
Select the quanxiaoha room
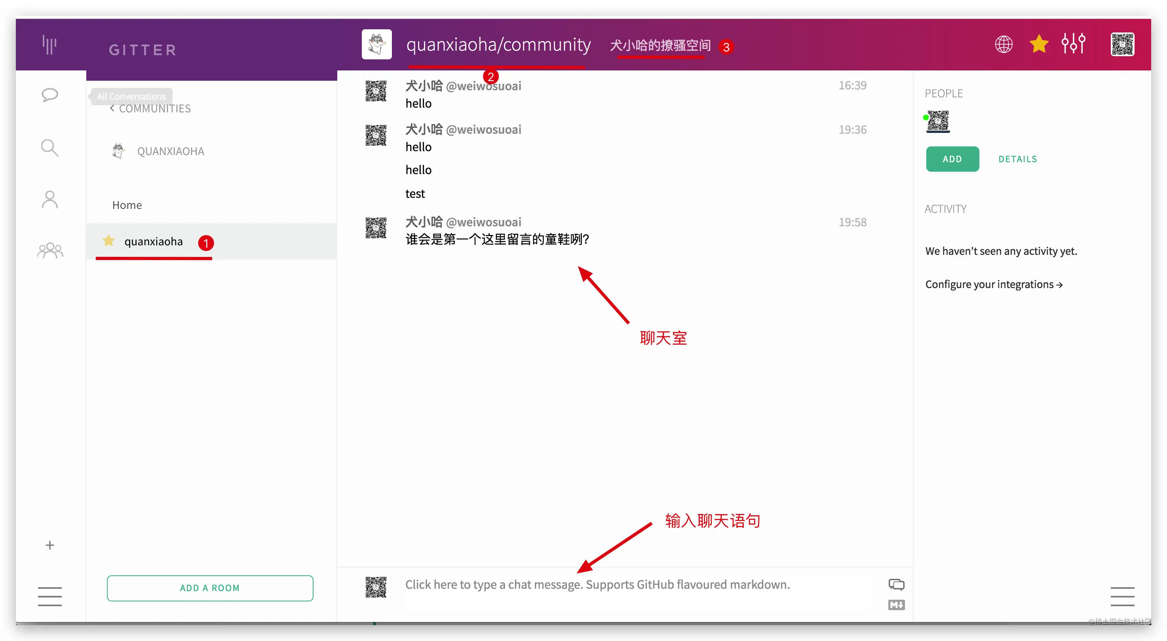click(211, 241)
